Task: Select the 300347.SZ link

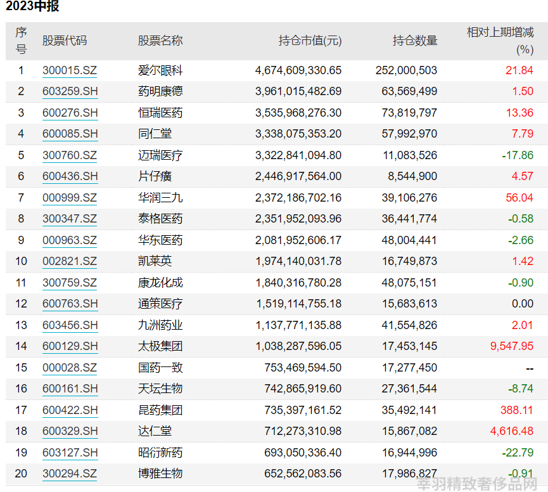Action: pyautogui.click(x=70, y=219)
